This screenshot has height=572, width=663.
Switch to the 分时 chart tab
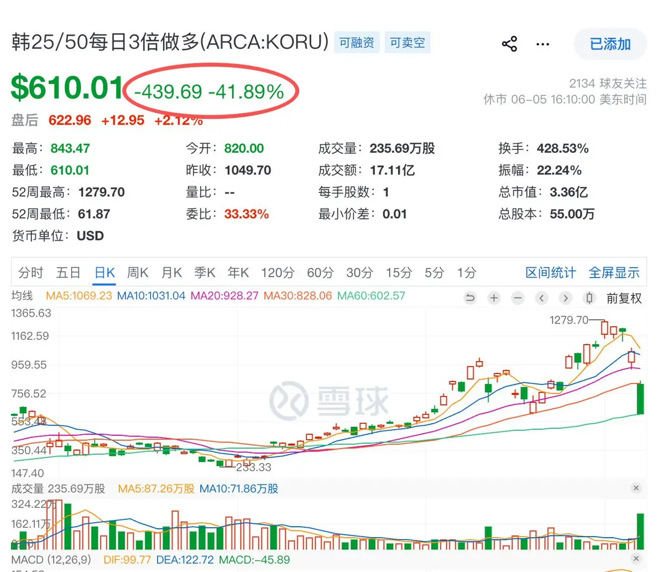(x=30, y=273)
